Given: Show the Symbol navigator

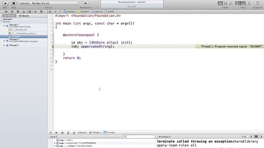Looking at the screenshot, I should (x=12, y=12).
